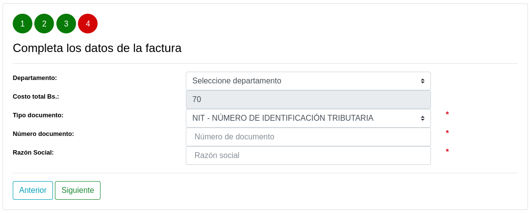Jump to step 2 indicator
This screenshot has height=213, width=530.
tap(44, 24)
